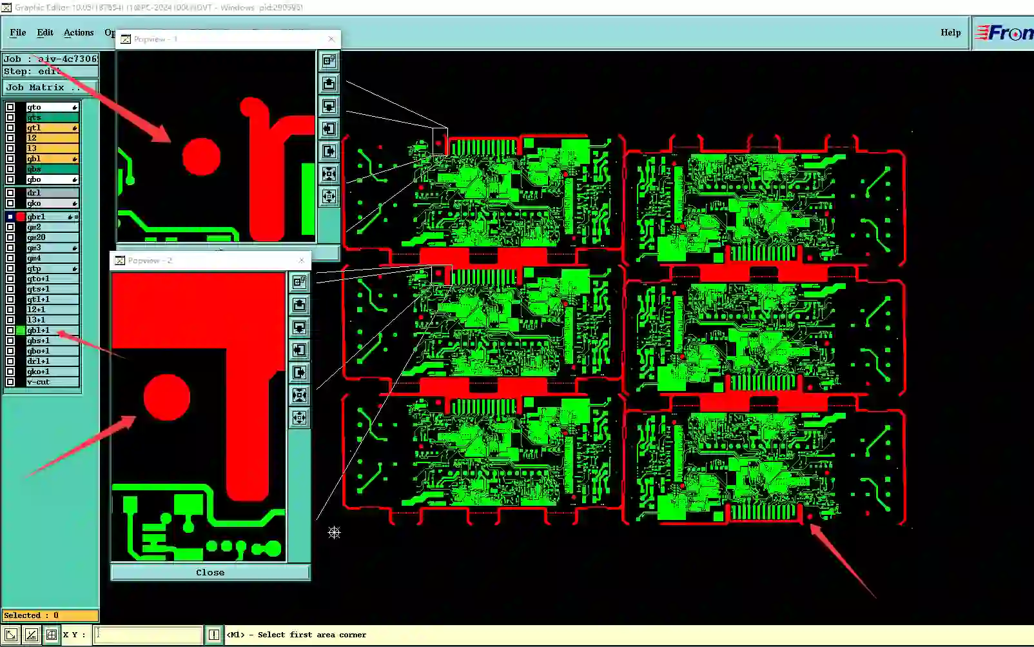The image size is (1034, 647).
Task: Click the Frontline logo
Action: tap(1004, 33)
